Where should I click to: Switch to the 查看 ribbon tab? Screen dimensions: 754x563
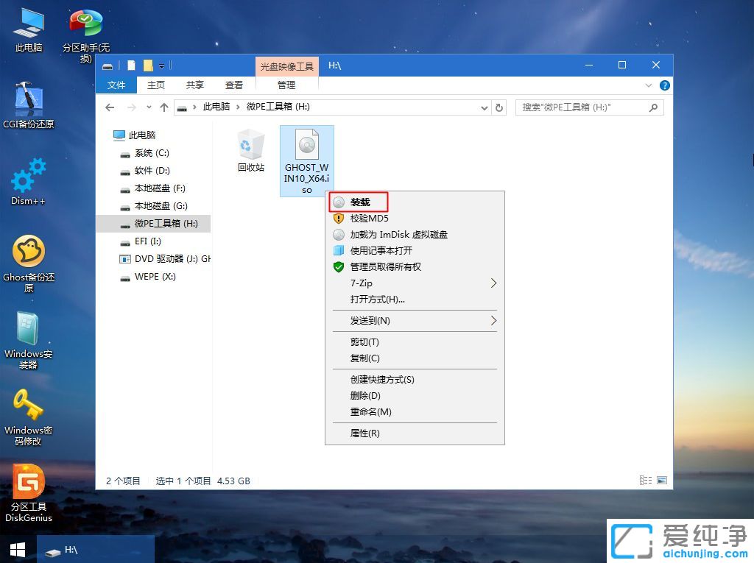click(234, 85)
